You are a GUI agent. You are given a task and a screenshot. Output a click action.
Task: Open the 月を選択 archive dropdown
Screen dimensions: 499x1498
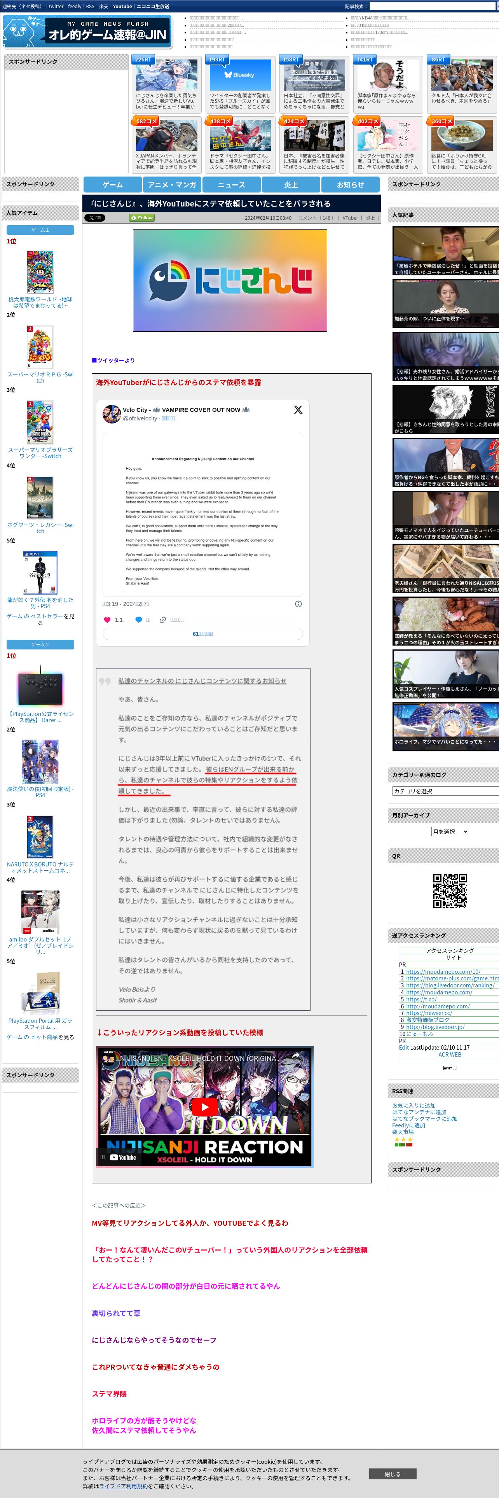pyautogui.click(x=450, y=831)
